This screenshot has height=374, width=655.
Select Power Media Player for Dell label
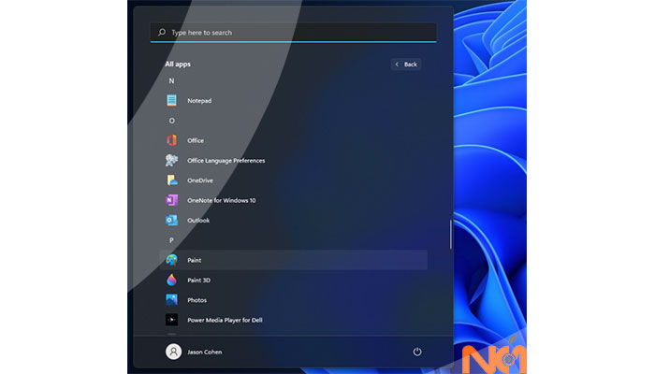[225, 320]
